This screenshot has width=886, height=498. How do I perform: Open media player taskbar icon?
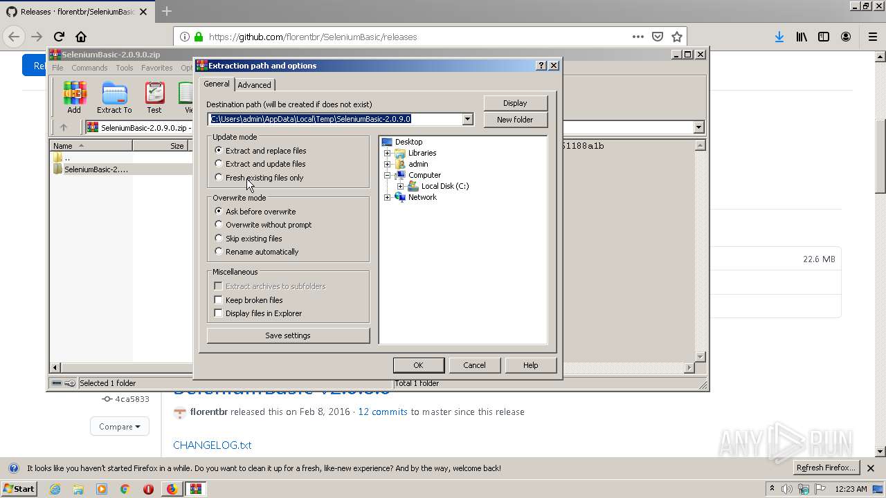[x=102, y=489]
